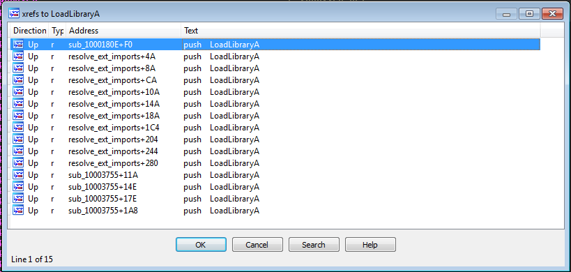571x272 pixels.
Task: Click the xref icon for resolve_ext_imports+204 row
Action: (18, 139)
